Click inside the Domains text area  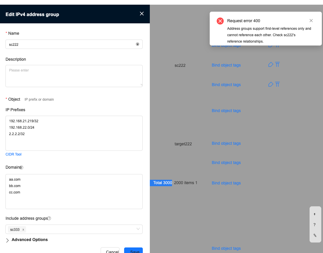[x=74, y=191]
